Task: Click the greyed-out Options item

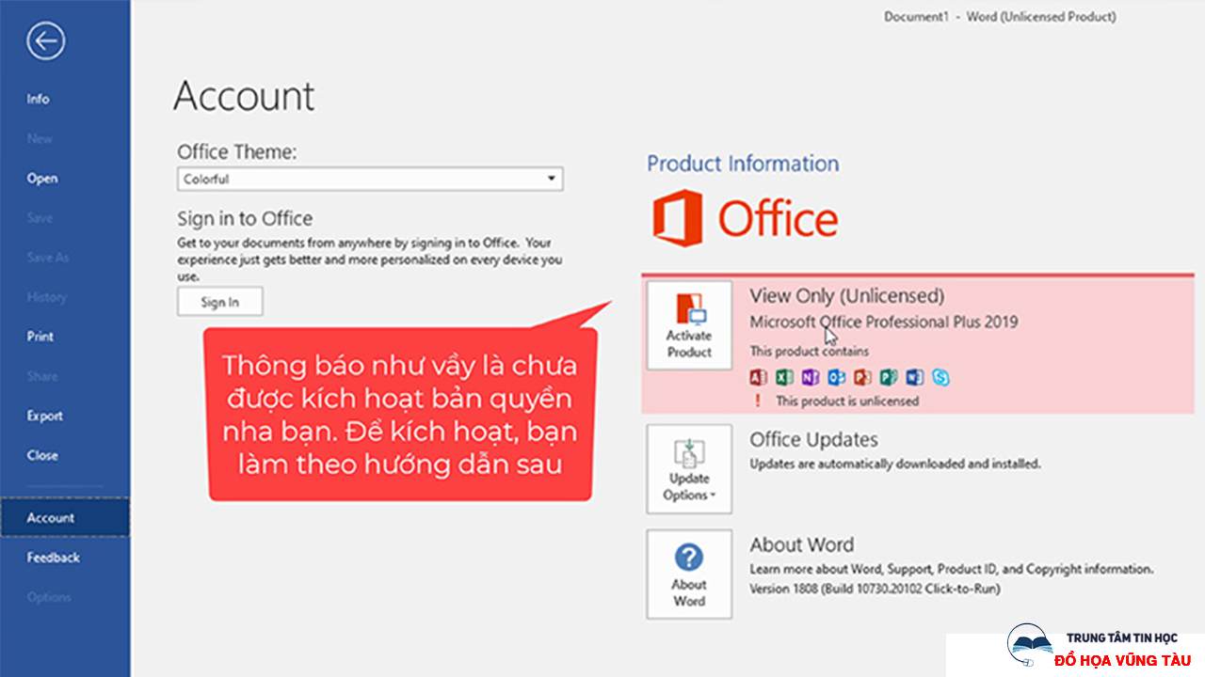Action: [x=48, y=596]
